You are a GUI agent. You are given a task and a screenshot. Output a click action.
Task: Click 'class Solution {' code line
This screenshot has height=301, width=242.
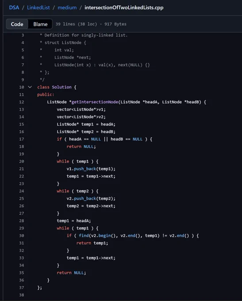(x=57, y=87)
